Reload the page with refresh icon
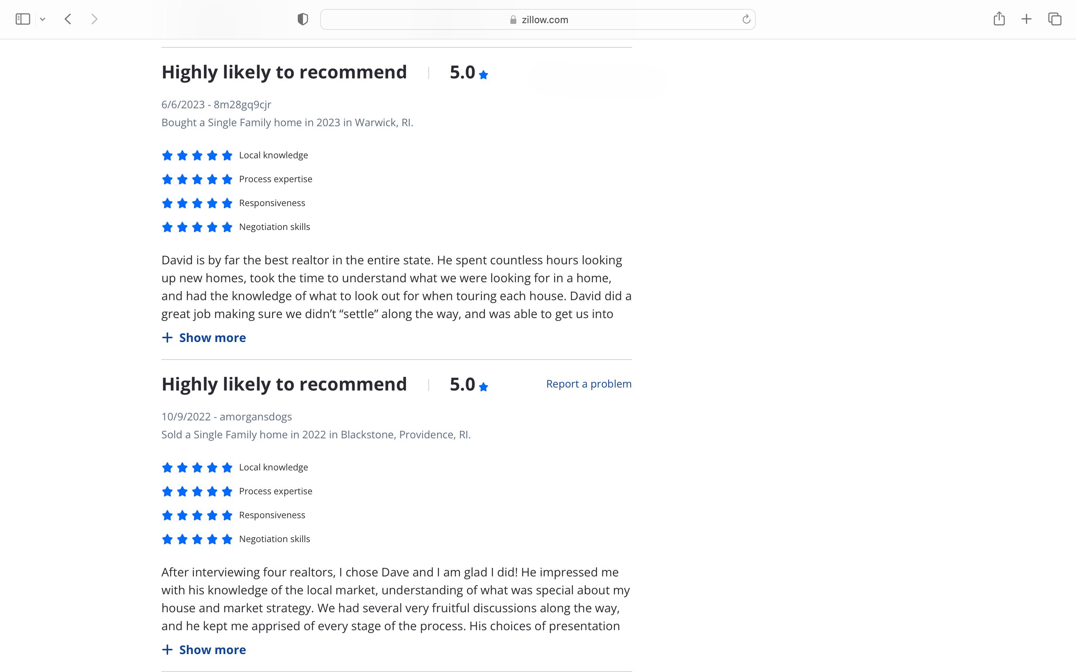The height and width of the screenshot is (672, 1076). (746, 19)
